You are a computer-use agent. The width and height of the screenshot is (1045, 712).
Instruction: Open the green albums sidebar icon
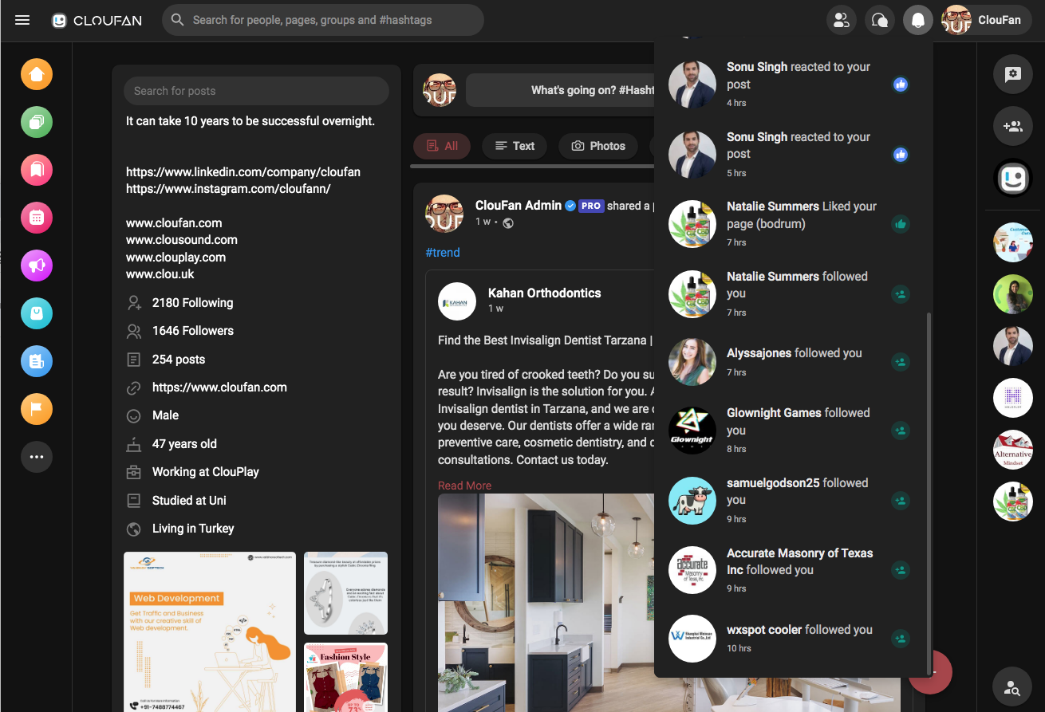37,122
